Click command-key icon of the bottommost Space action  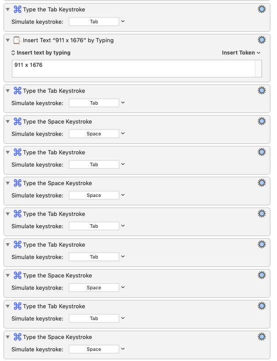[18, 337]
